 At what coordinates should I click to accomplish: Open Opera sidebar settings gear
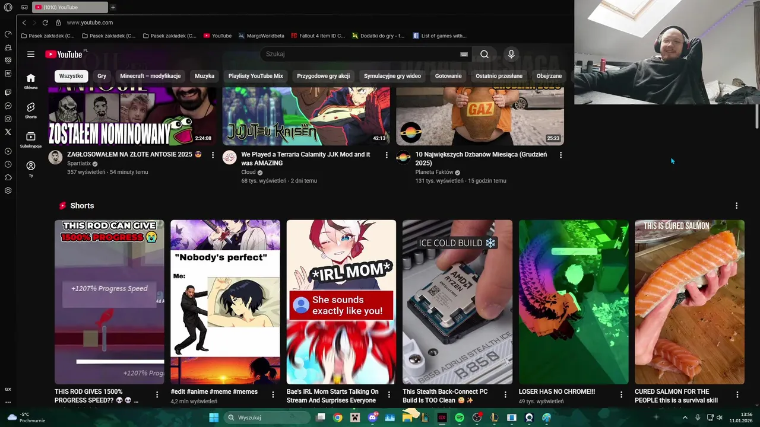pyautogui.click(x=8, y=190)
